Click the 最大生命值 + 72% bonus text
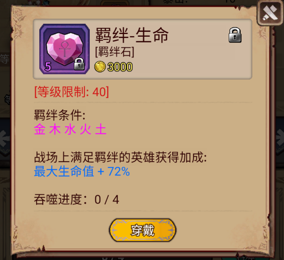The height and width of the screenshot is (260, 284). pyautogui.click(x=82, y=171)
